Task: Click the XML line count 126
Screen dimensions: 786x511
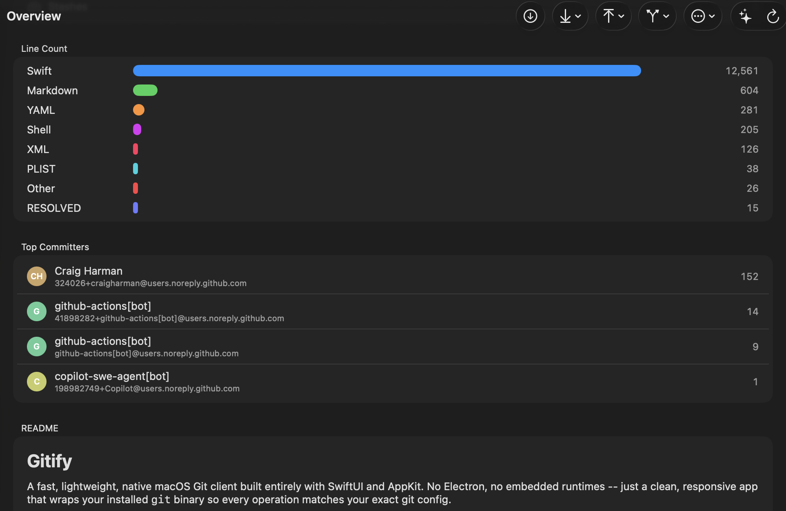Action: 750,149
